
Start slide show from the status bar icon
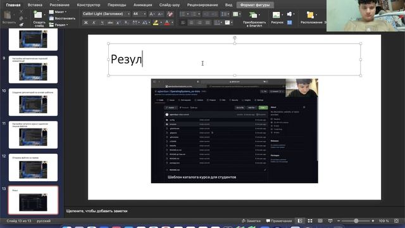click(330, 221)
